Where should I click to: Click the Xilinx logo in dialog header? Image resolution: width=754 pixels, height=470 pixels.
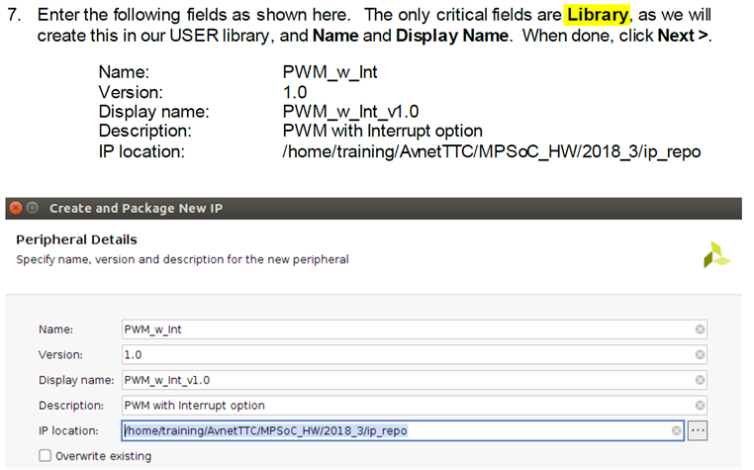click(x=717, y=254)
